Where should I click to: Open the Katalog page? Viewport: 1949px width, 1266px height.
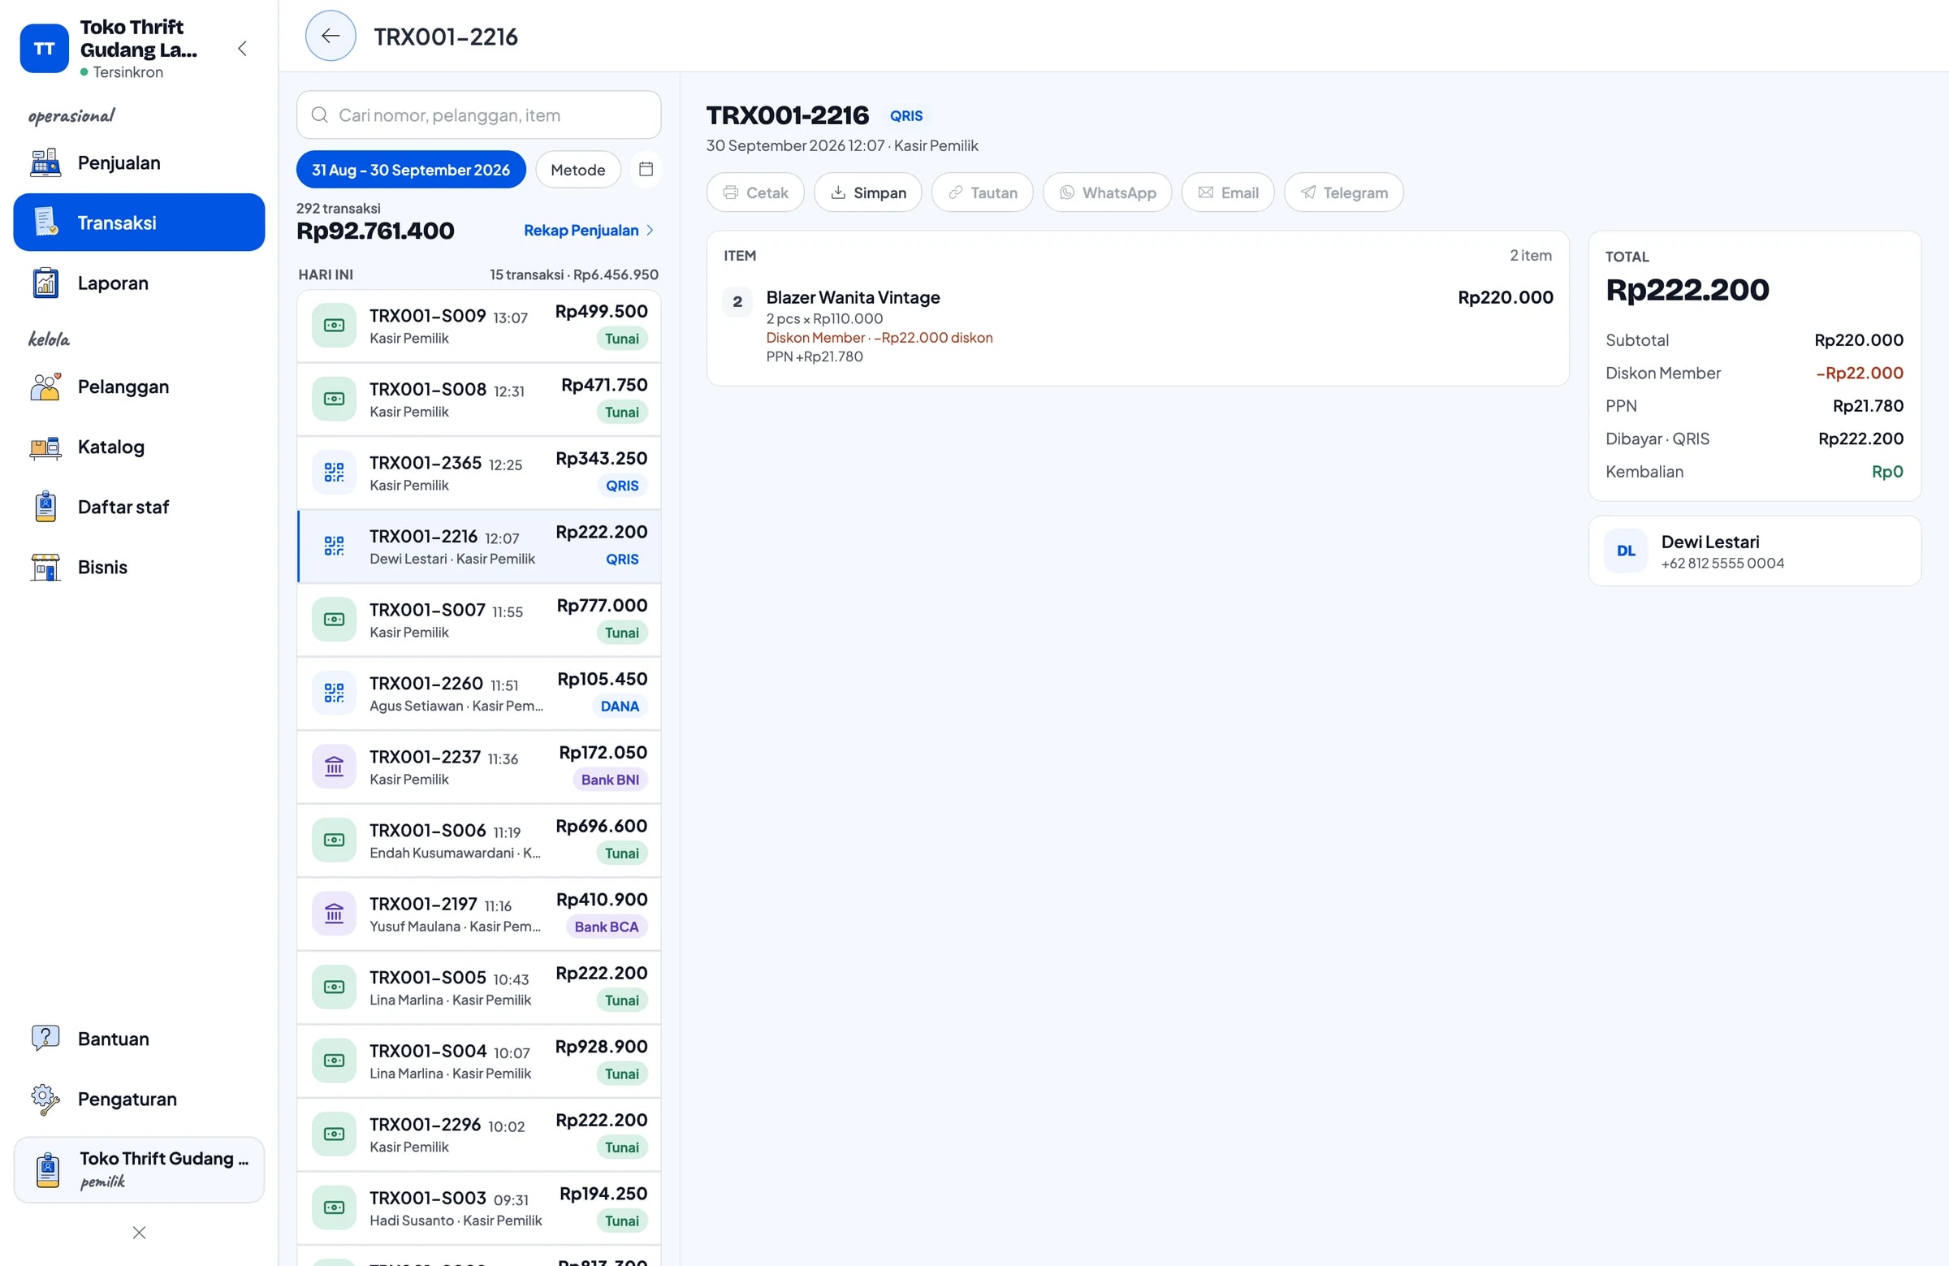(139, 447)
